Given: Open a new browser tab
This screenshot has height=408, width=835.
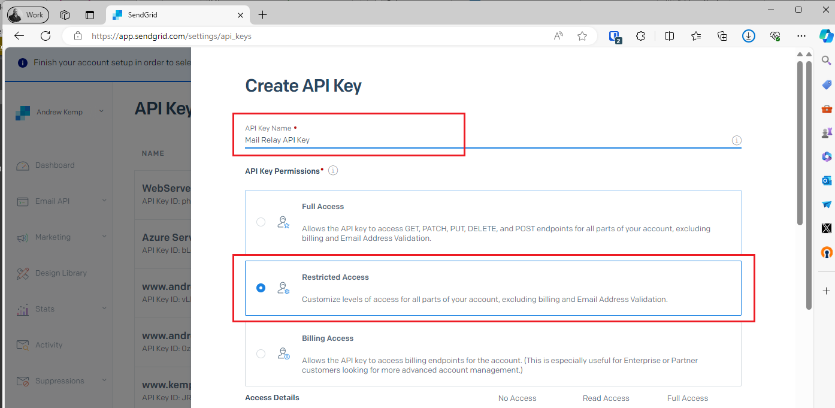Looking at the screenshot, I should (x=262, y=15).
